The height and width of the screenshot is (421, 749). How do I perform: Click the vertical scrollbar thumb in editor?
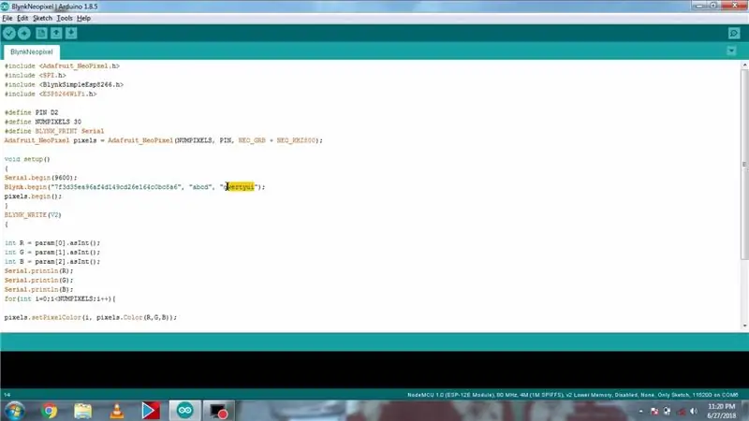point(744,165)
